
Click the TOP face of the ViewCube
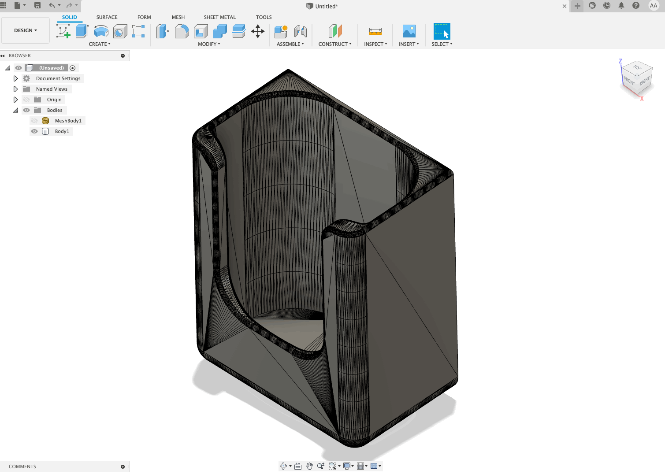point(637,68)
